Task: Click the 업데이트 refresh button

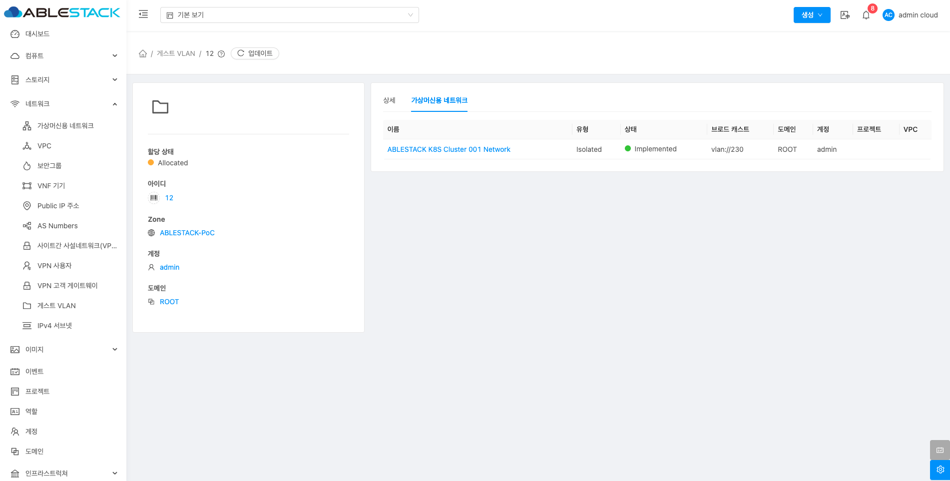Action: [x=255, y=53]
